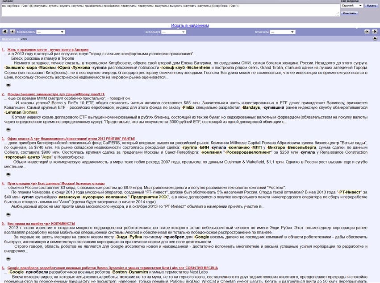Click the highlighted word Росевродевелопмент
The height and width of the screenshot is (283, 380).
(248, 152)
